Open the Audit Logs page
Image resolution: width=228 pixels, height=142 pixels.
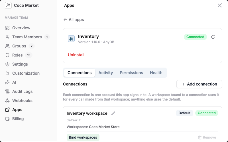click(x=23, y=91)
